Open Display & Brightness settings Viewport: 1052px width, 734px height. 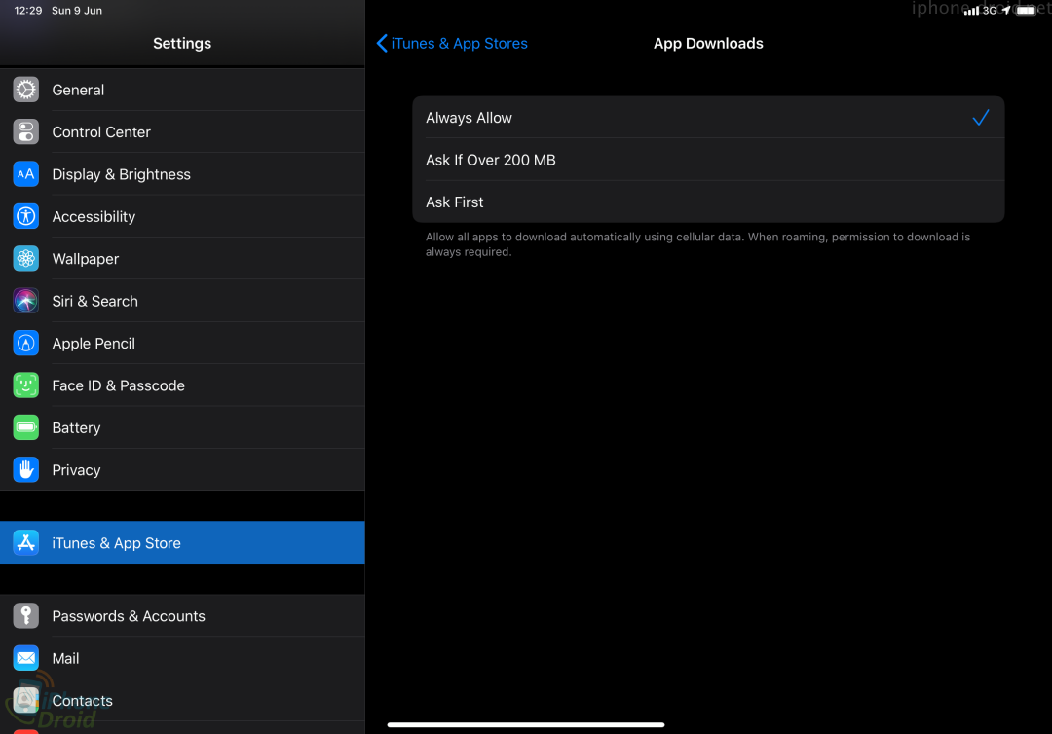[x=182, y=174]
